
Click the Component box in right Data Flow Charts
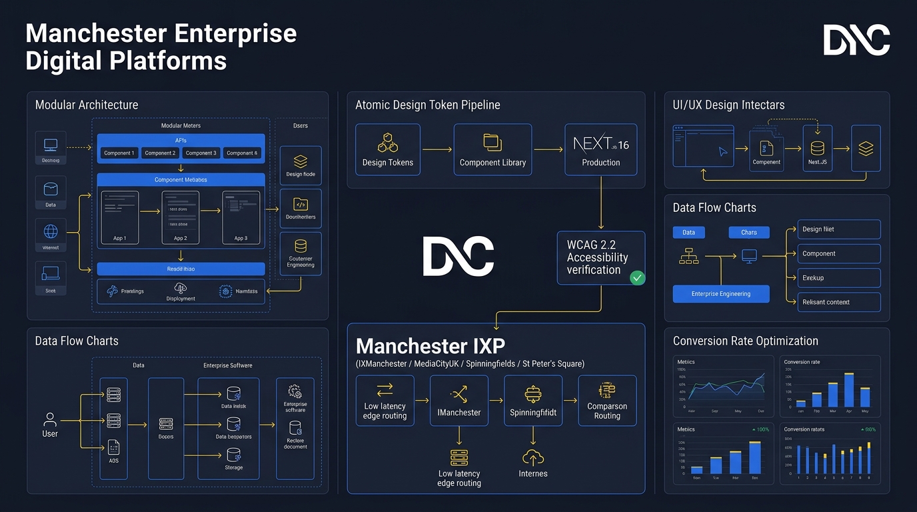pyautogui.click(x=839, y=253)
